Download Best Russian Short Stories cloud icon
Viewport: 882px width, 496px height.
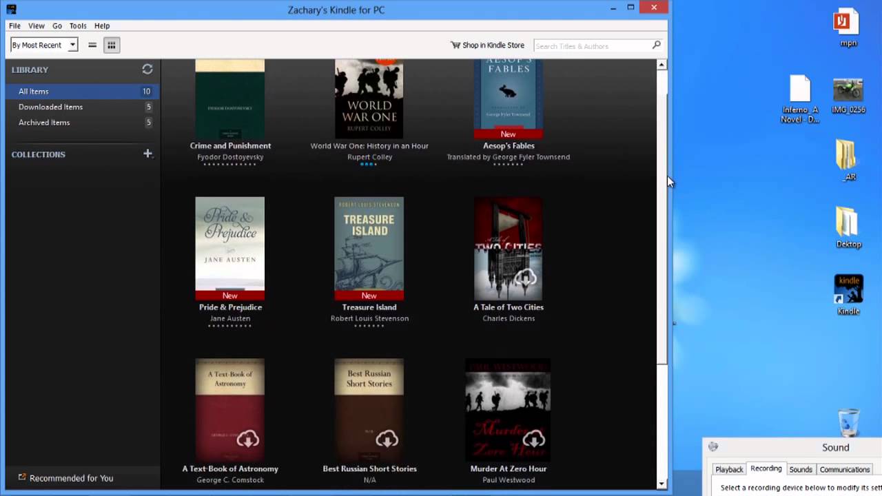387,439
